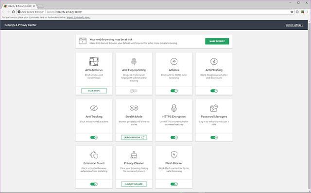The image size is (311, 193).
Task: Click the 'Privacy Cleaner' card title
Action: point(134,163)
